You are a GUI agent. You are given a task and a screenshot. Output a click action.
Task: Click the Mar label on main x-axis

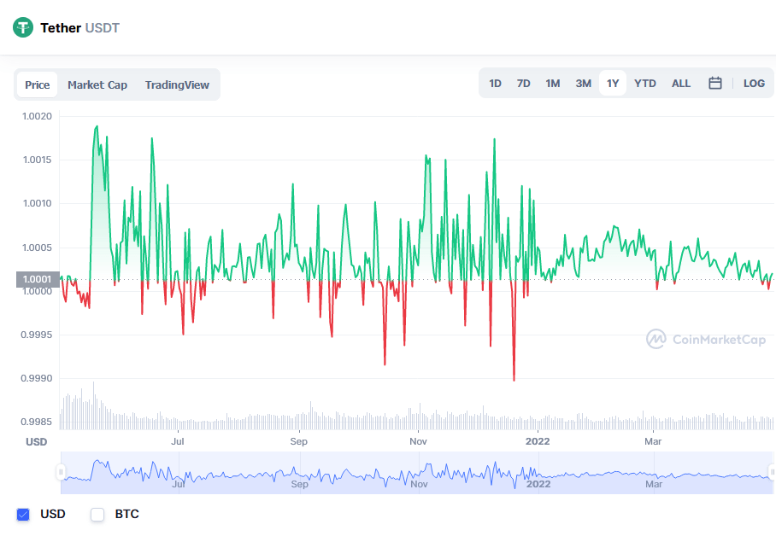(653, 441)
